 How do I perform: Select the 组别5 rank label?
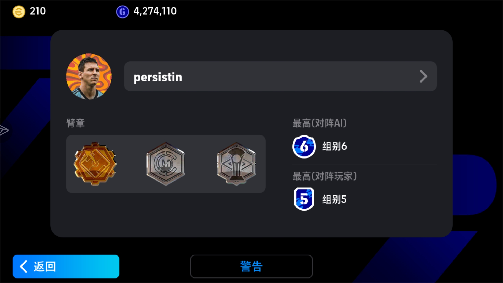pos(334,199)
